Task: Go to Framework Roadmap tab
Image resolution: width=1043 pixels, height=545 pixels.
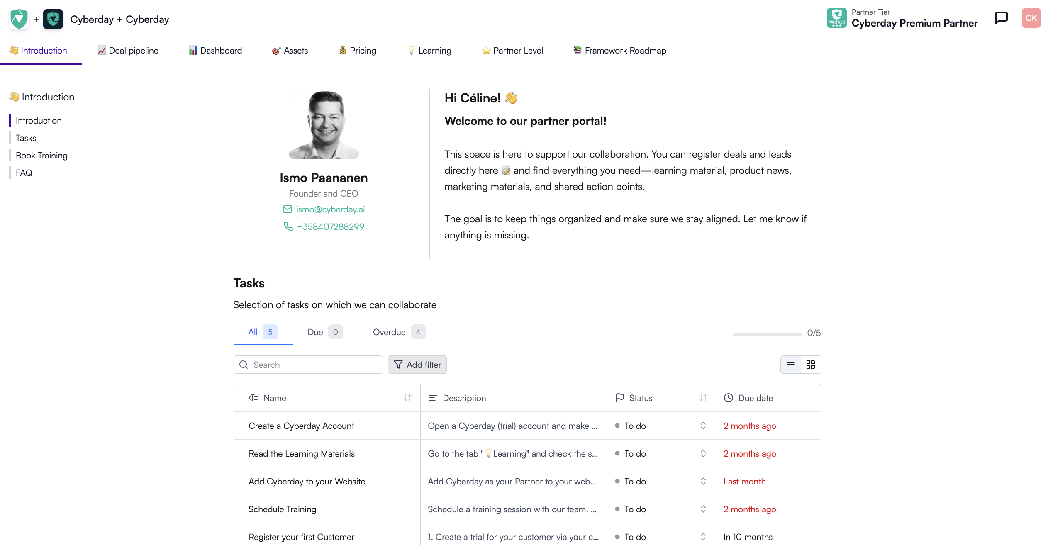Action: pos(620,51)
